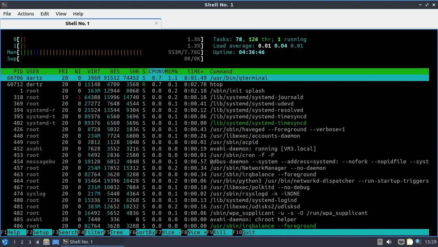Screen dimensions: 438x247
Task: Exit htop with the F10 Quit button
Action: [x=243, y=232]
